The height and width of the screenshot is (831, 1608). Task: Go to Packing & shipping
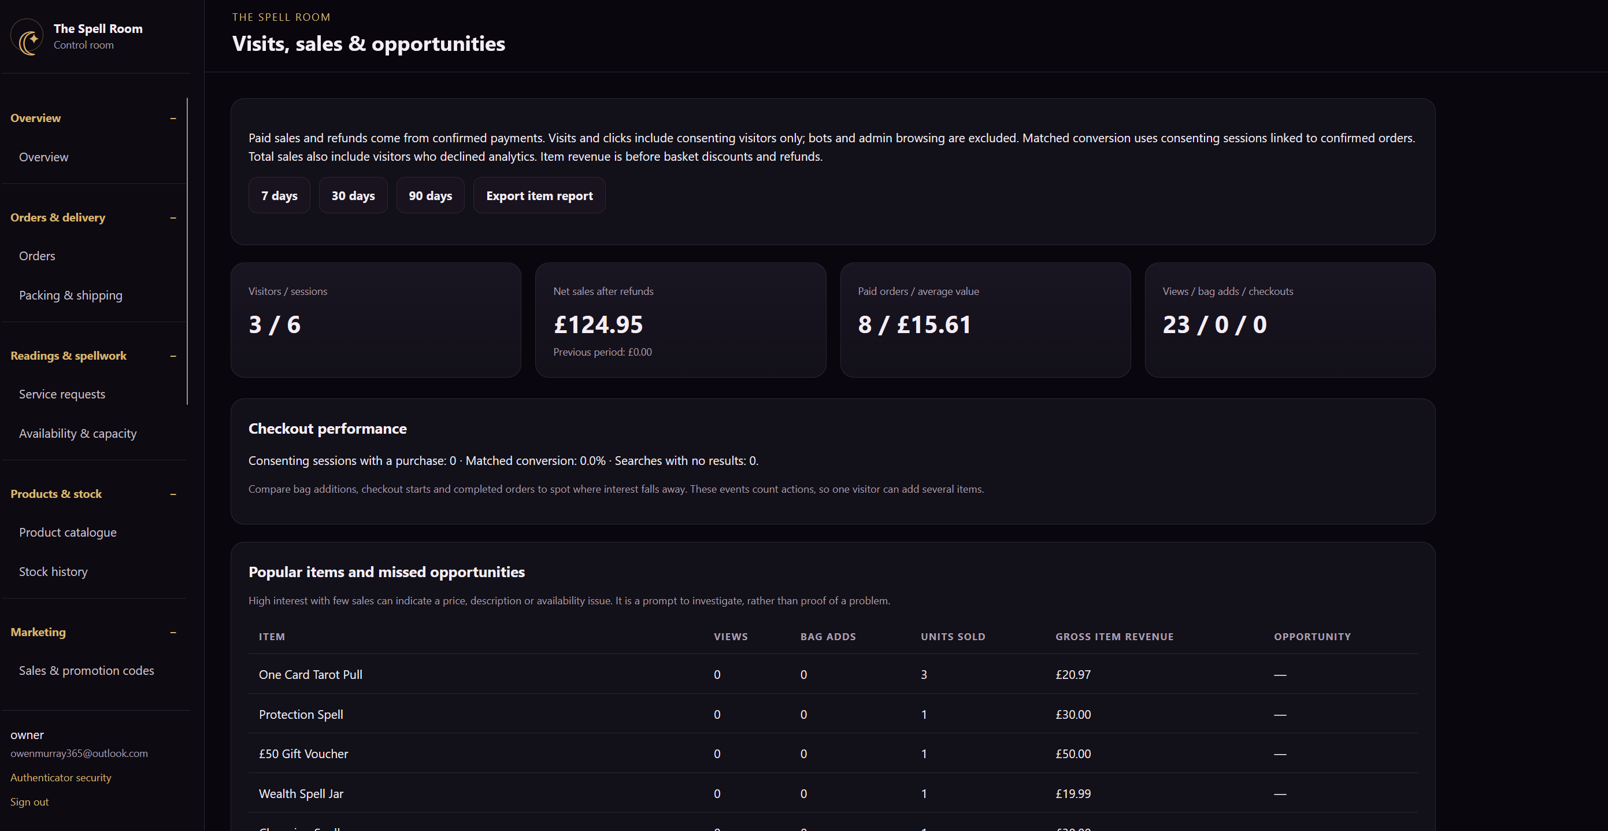(x=71, y=296)
